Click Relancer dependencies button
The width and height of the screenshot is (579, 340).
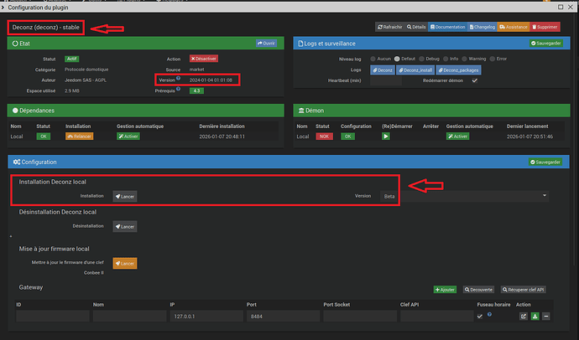point(80,137)
